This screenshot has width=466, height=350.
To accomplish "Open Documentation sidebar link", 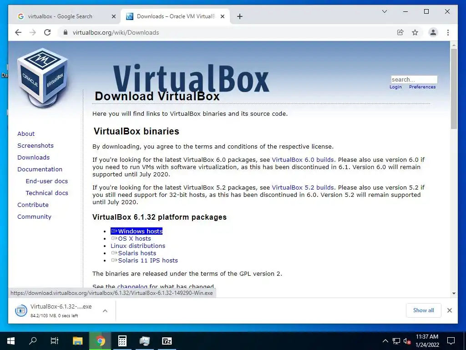I will pos(40,170).
